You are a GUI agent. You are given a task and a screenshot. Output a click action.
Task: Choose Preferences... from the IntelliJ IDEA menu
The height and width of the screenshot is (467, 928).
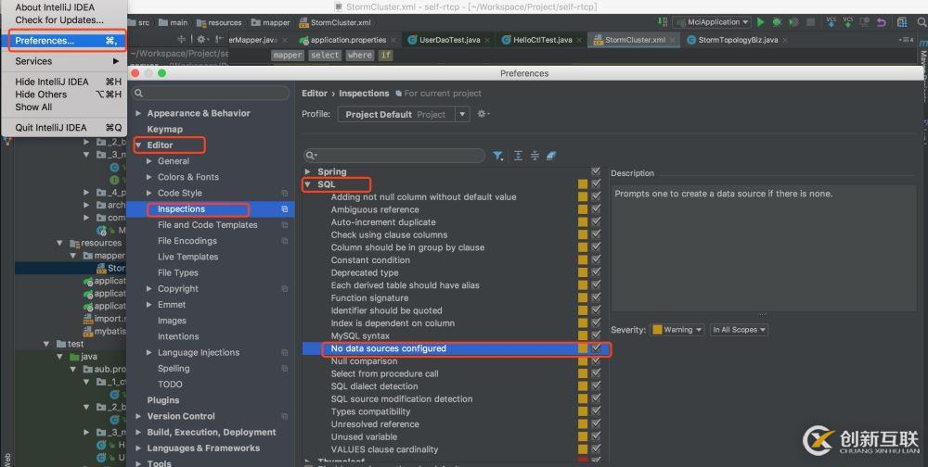[x=45, y=41]
